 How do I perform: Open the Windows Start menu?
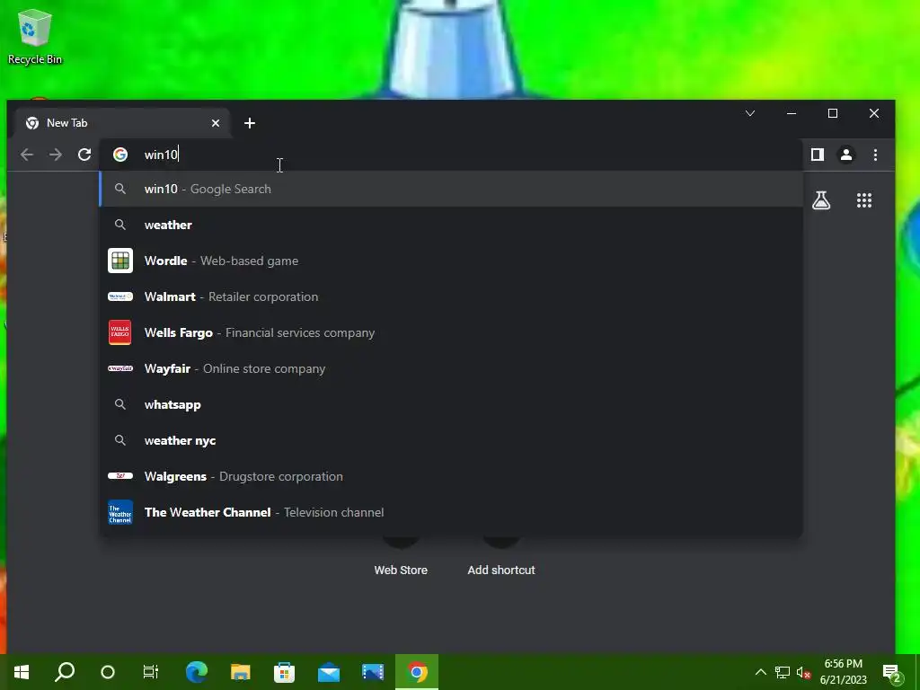[22, 672]
